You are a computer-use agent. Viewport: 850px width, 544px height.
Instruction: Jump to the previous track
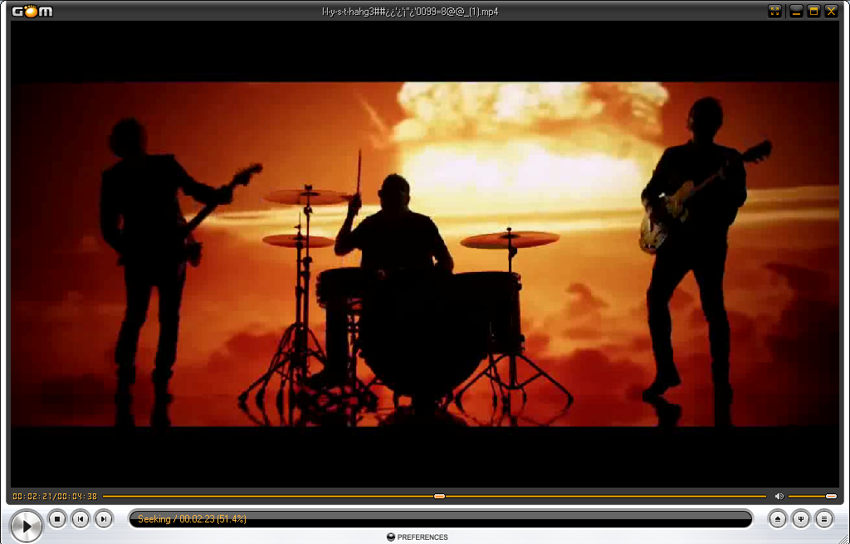pyautogui.click(x=81, y=519)
